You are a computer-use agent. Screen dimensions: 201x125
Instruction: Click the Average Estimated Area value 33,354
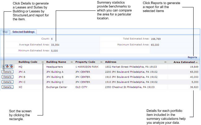pos(55,45)
